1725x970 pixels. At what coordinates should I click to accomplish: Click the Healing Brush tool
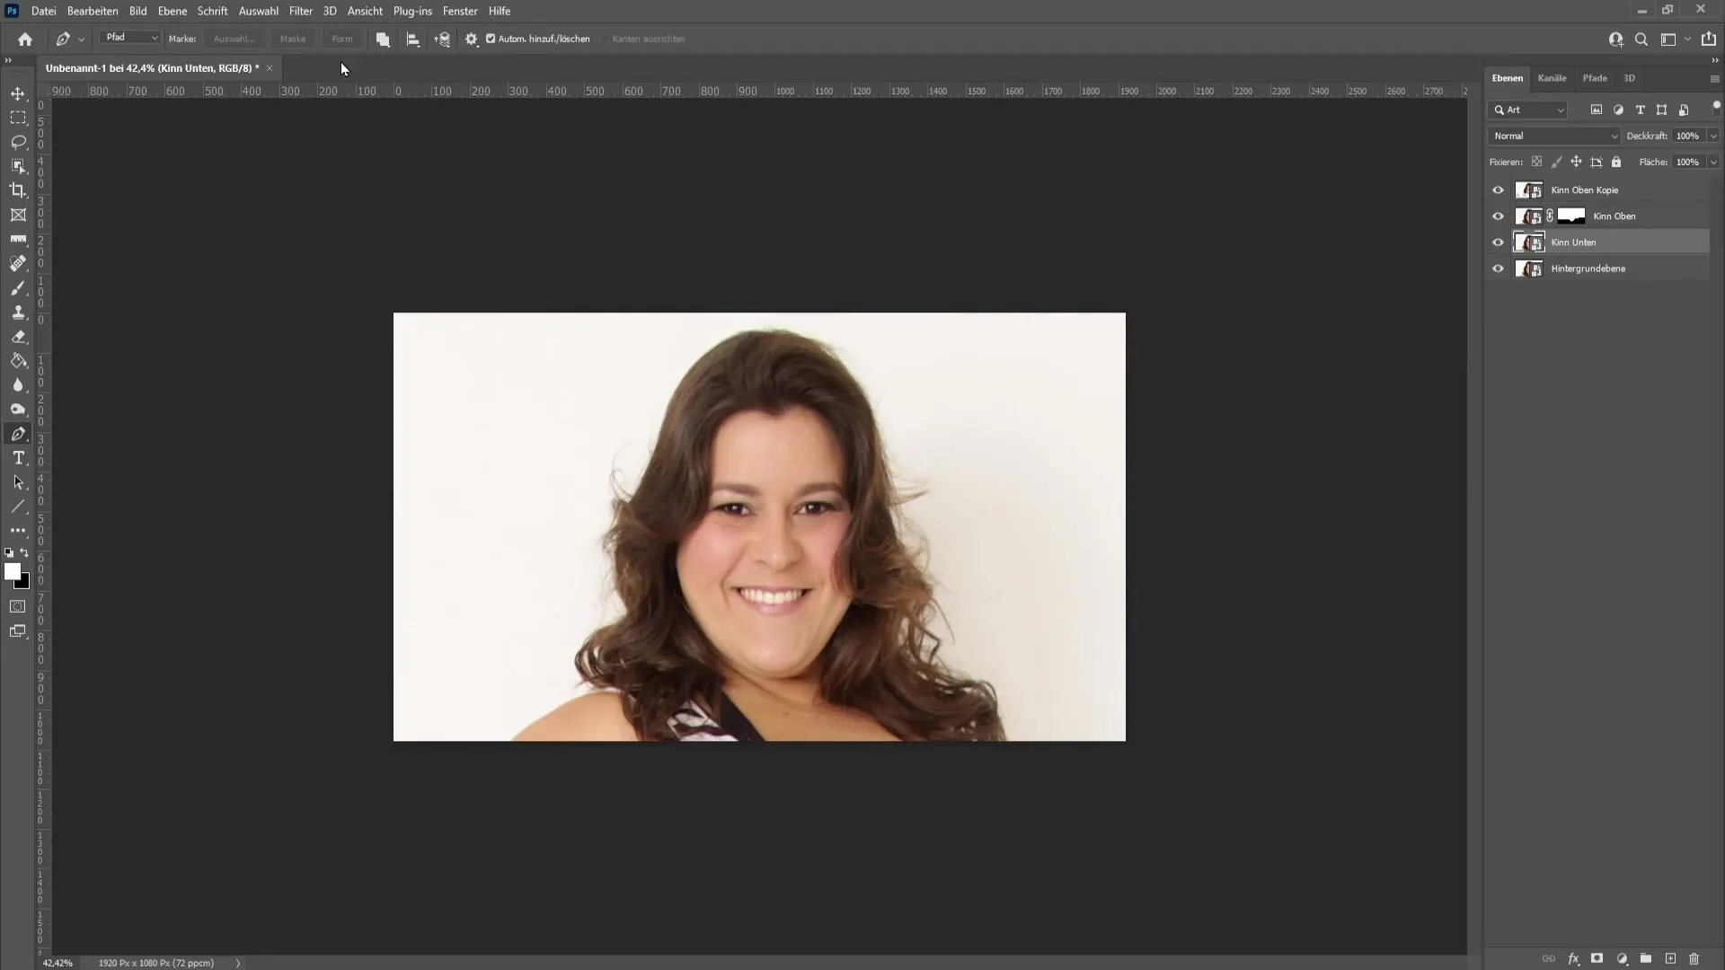pos(18,263)
